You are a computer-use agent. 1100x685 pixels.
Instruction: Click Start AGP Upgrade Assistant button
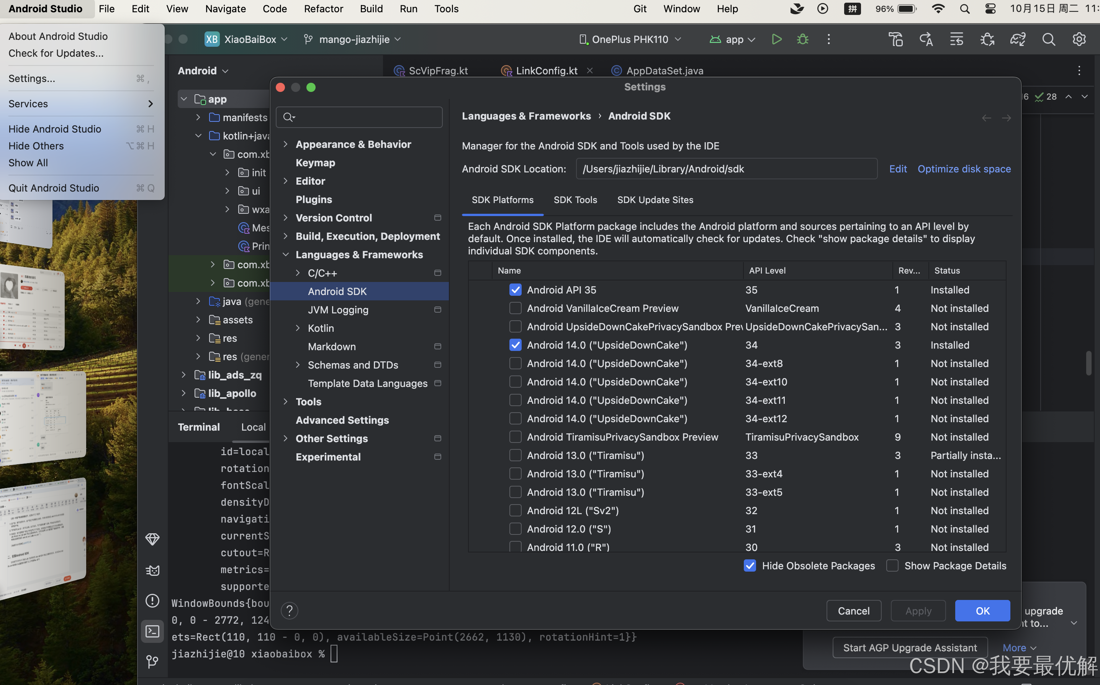click(910, 647)
